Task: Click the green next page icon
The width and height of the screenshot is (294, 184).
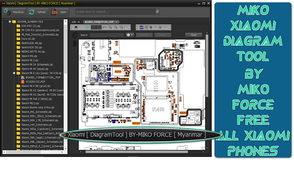Action: point(87,27)
